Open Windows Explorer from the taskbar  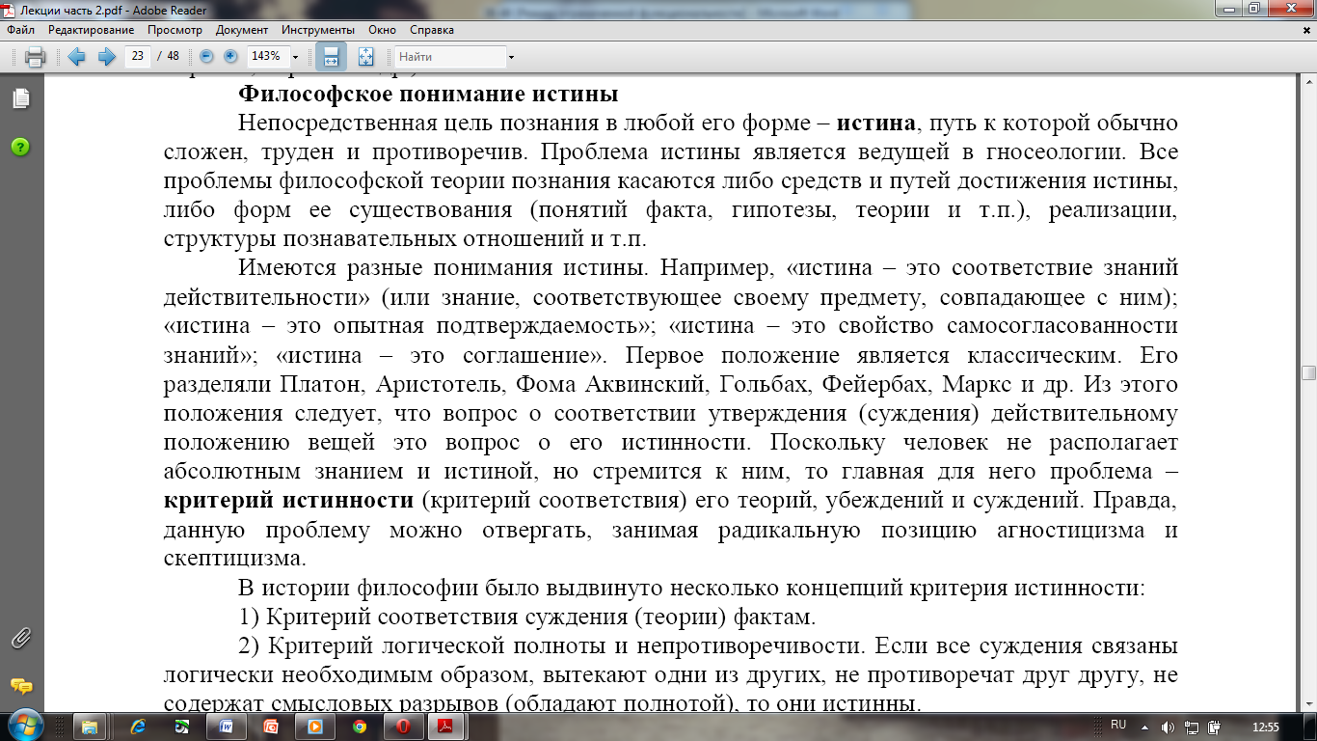click(x=92, y=726)
